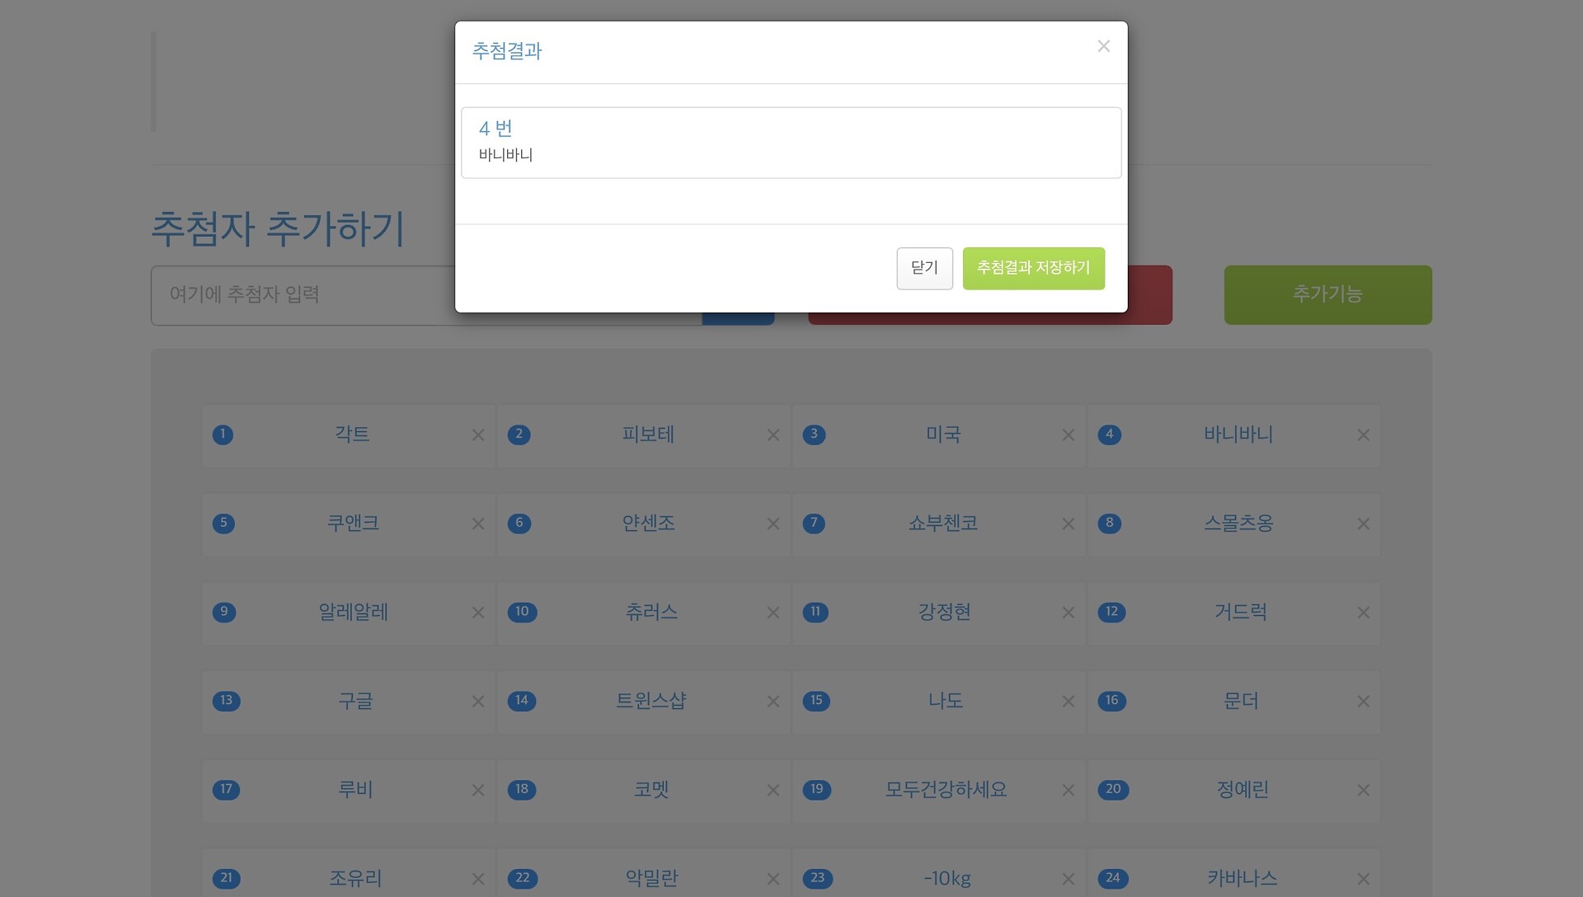
Task: Click the 닫기 button
Action: click(x=924, y=268)
